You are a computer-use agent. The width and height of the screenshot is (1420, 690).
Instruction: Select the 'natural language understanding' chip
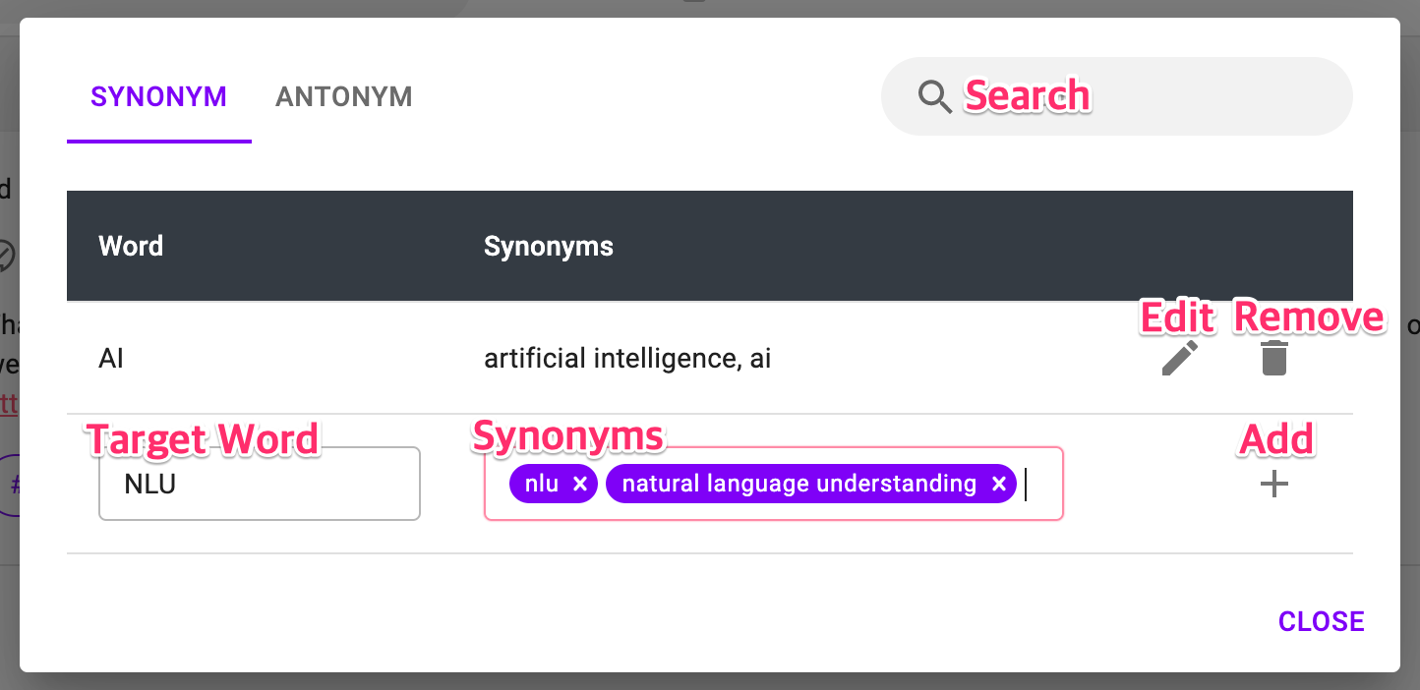click(811, 484)
